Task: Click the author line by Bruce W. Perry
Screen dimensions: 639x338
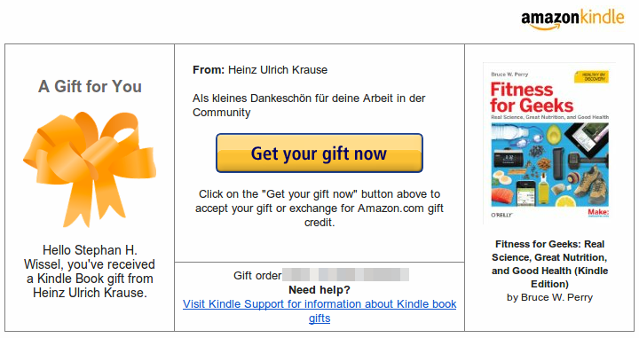Action: tap(549, 297)
